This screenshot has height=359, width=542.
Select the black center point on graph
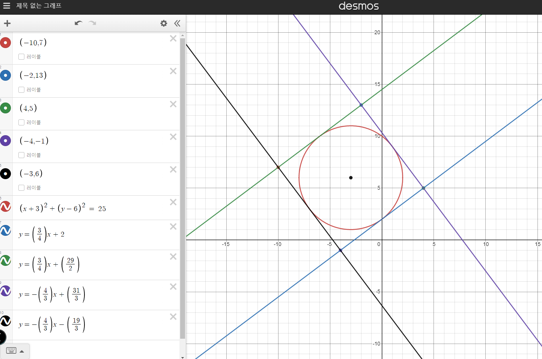pyautogui.click(x=351, y=178)
